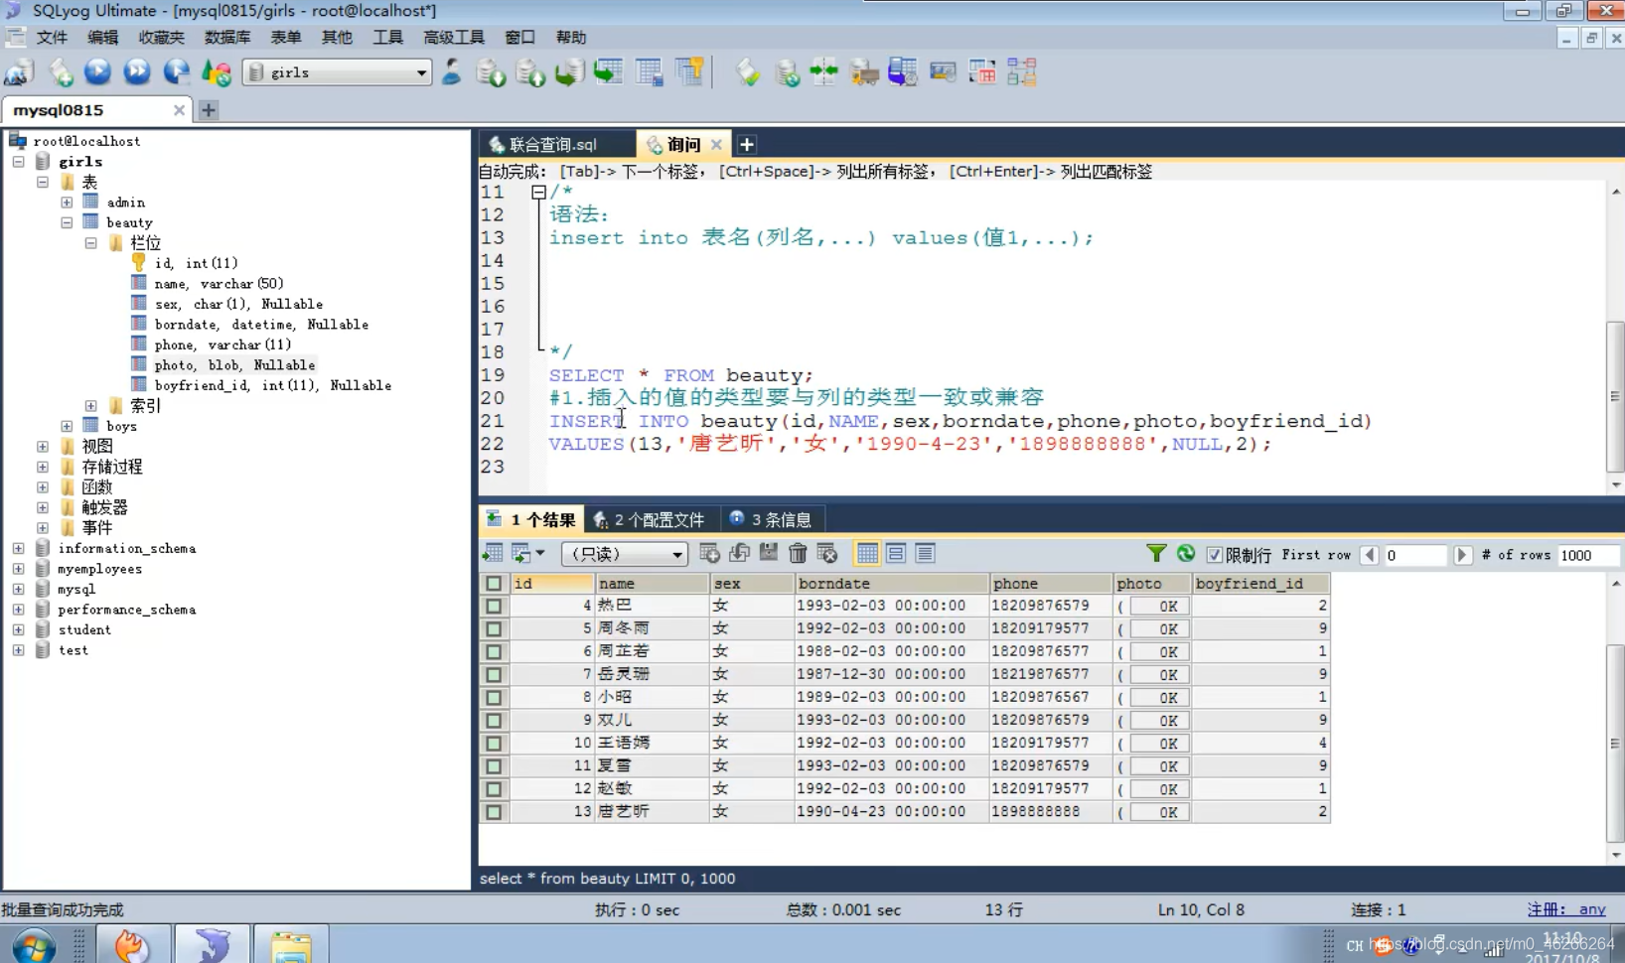Check the row checkbox for 赵敏
1625x963 pixels.
pyautogui.click(x=494, y=788)
